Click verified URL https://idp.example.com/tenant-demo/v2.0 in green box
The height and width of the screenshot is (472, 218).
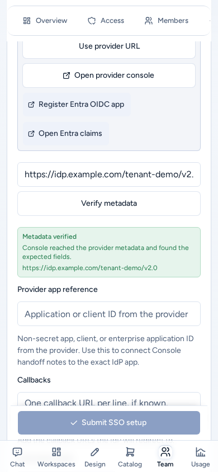89,268
